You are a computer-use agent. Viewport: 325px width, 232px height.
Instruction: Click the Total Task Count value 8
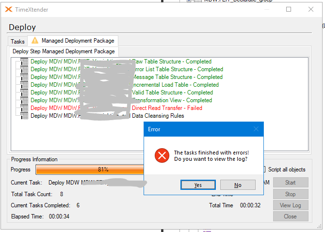[62, 194]
